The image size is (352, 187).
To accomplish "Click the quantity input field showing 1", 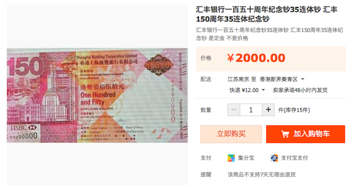I will pos(251,110).
